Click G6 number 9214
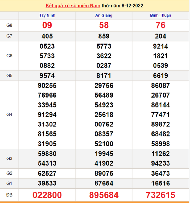Screen dimensions: 190x203 [x=160, y=46]
